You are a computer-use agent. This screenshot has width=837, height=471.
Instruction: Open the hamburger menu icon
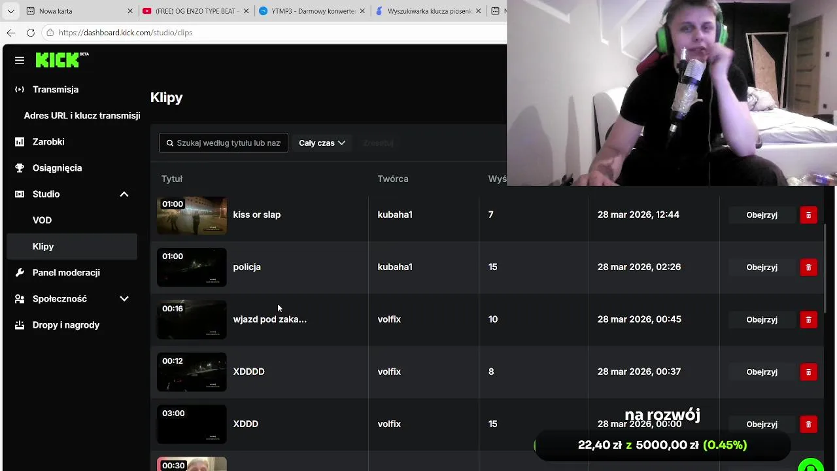click(x=20, y=60)
